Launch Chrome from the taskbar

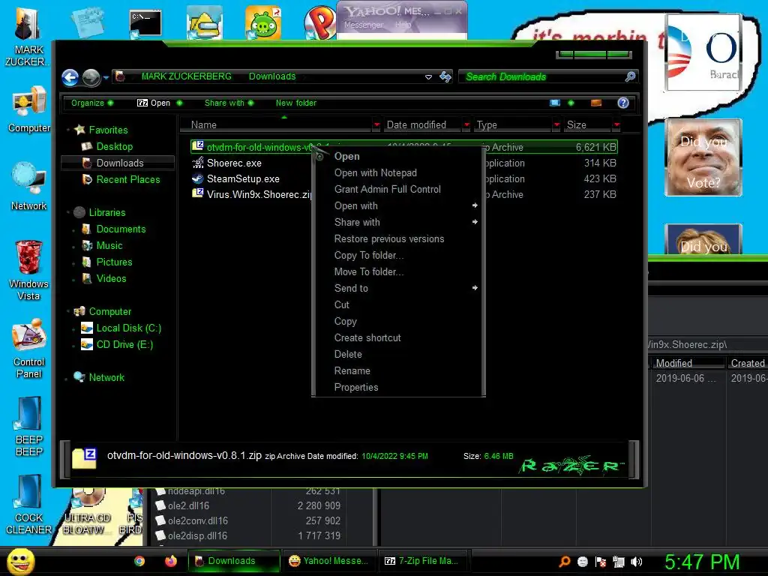click(139, 561)
